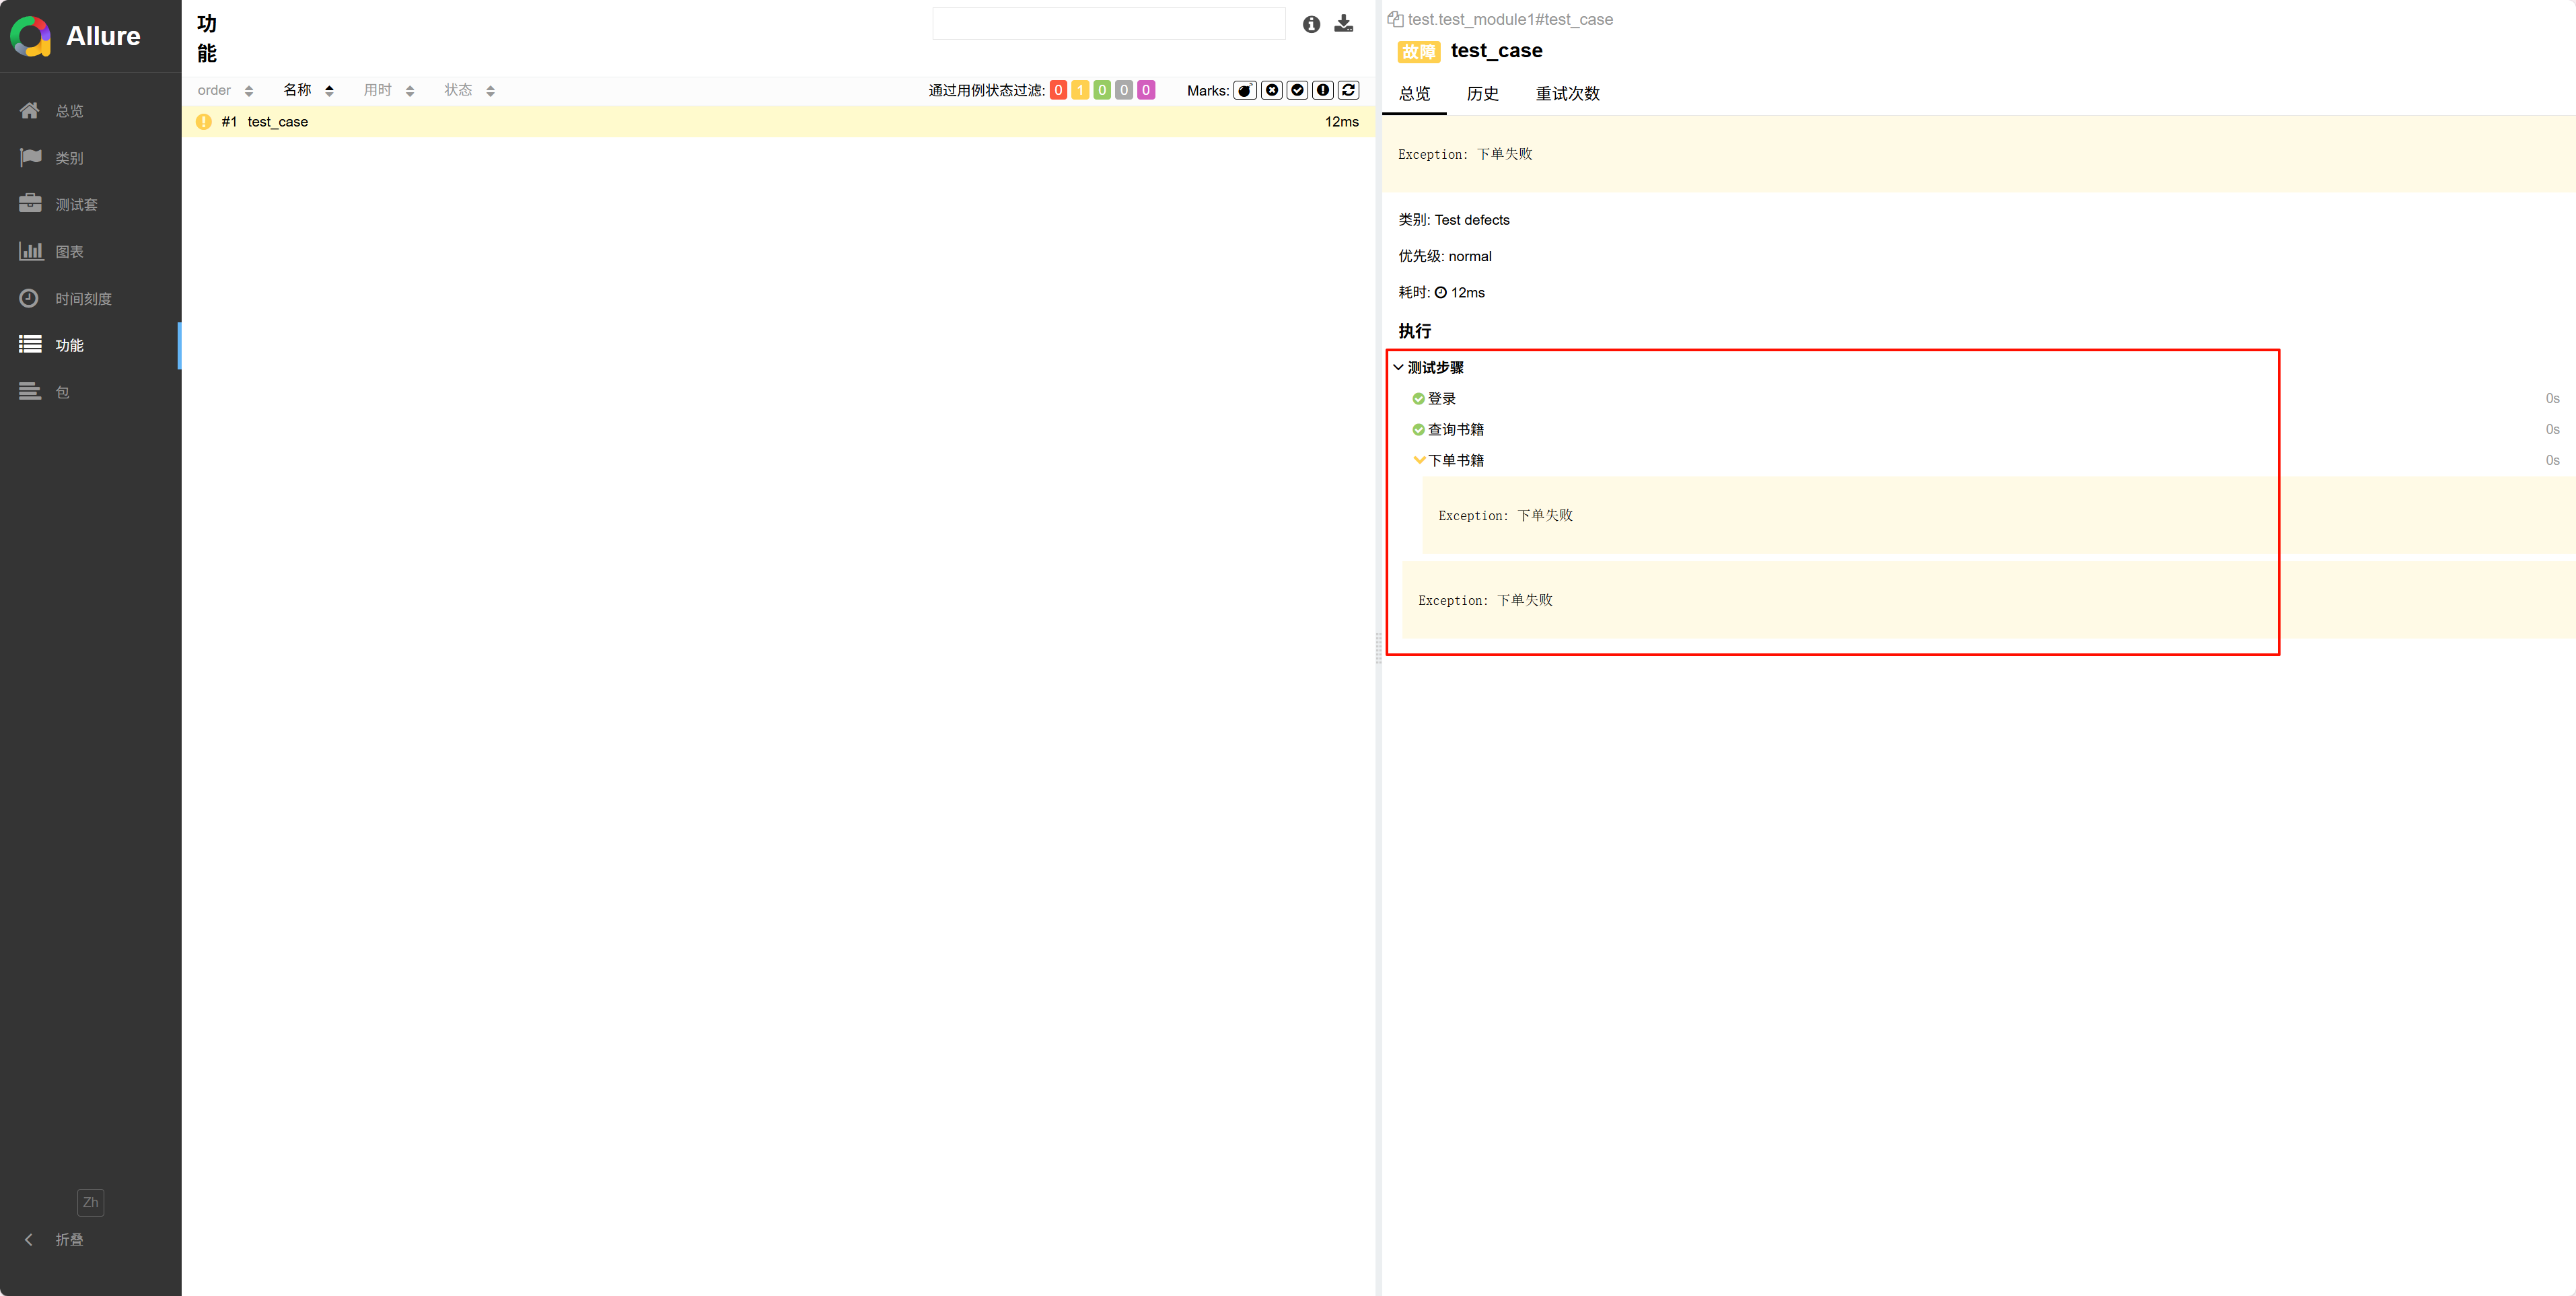Click the home icon beside 总览

tap(30, 110)
